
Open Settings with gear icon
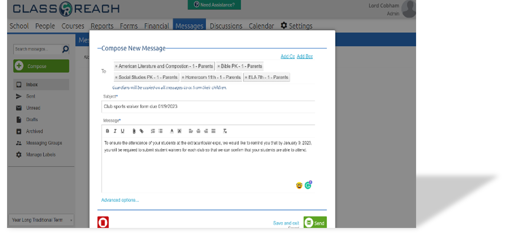[x=296, y=26]
